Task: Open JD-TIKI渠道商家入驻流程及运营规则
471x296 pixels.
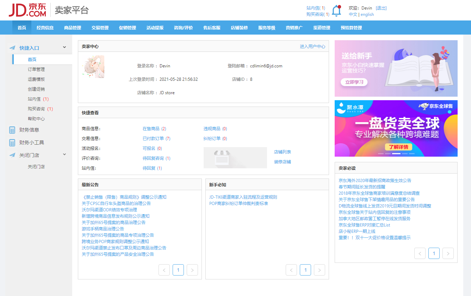Action: [243, 197]
